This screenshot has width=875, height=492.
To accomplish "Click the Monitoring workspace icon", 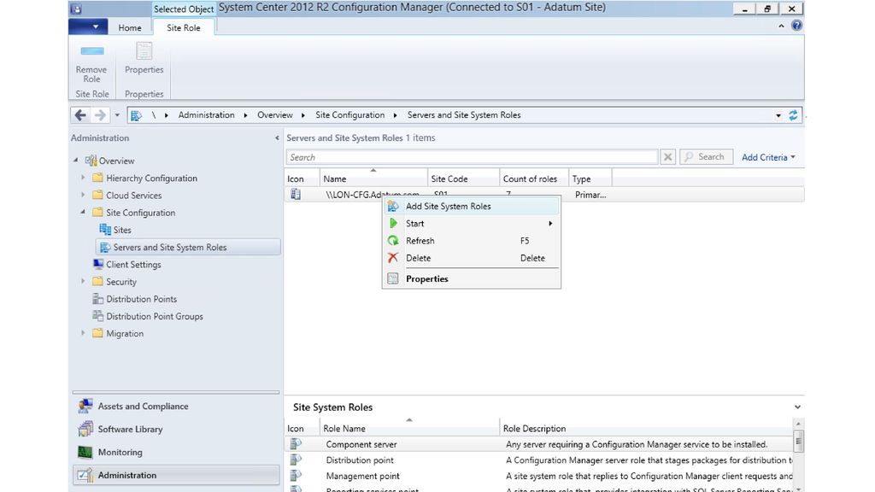I will pyautogui.click(x=85, y=452).
